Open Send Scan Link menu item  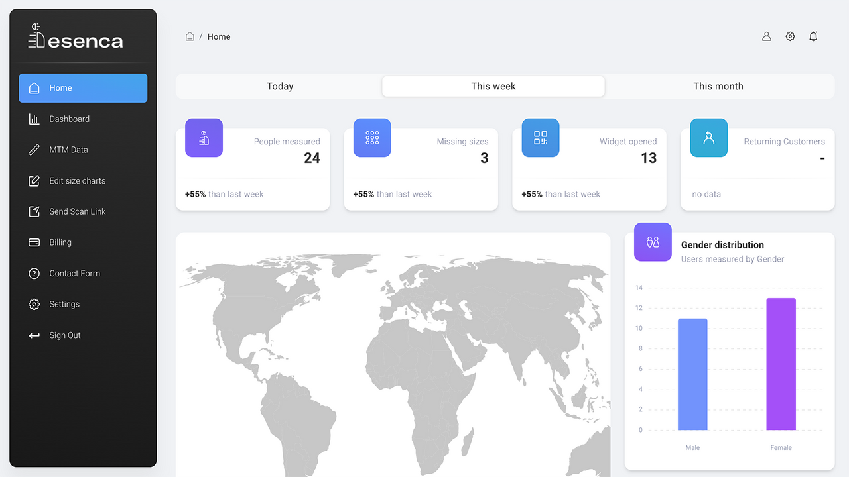pos(83,211)
